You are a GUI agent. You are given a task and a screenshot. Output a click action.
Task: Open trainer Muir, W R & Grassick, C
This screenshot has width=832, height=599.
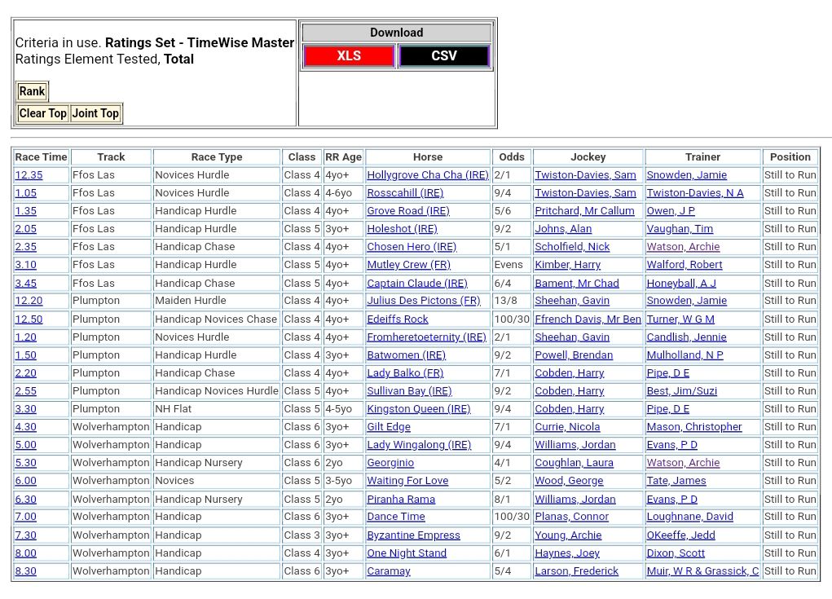702,571
